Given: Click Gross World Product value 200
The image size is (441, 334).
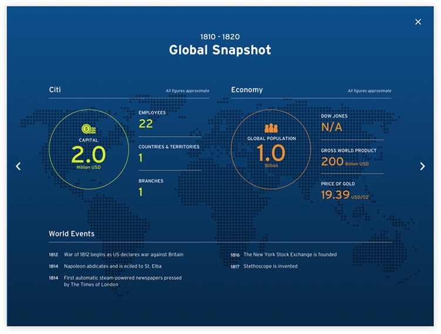Looking at the screenshot, I should (x=332, y=161).
